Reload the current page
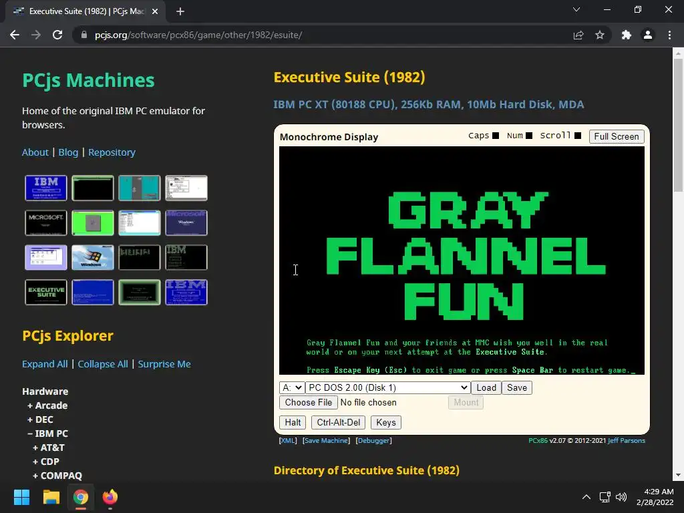This screenshot has width=684, height=513. 57,35
